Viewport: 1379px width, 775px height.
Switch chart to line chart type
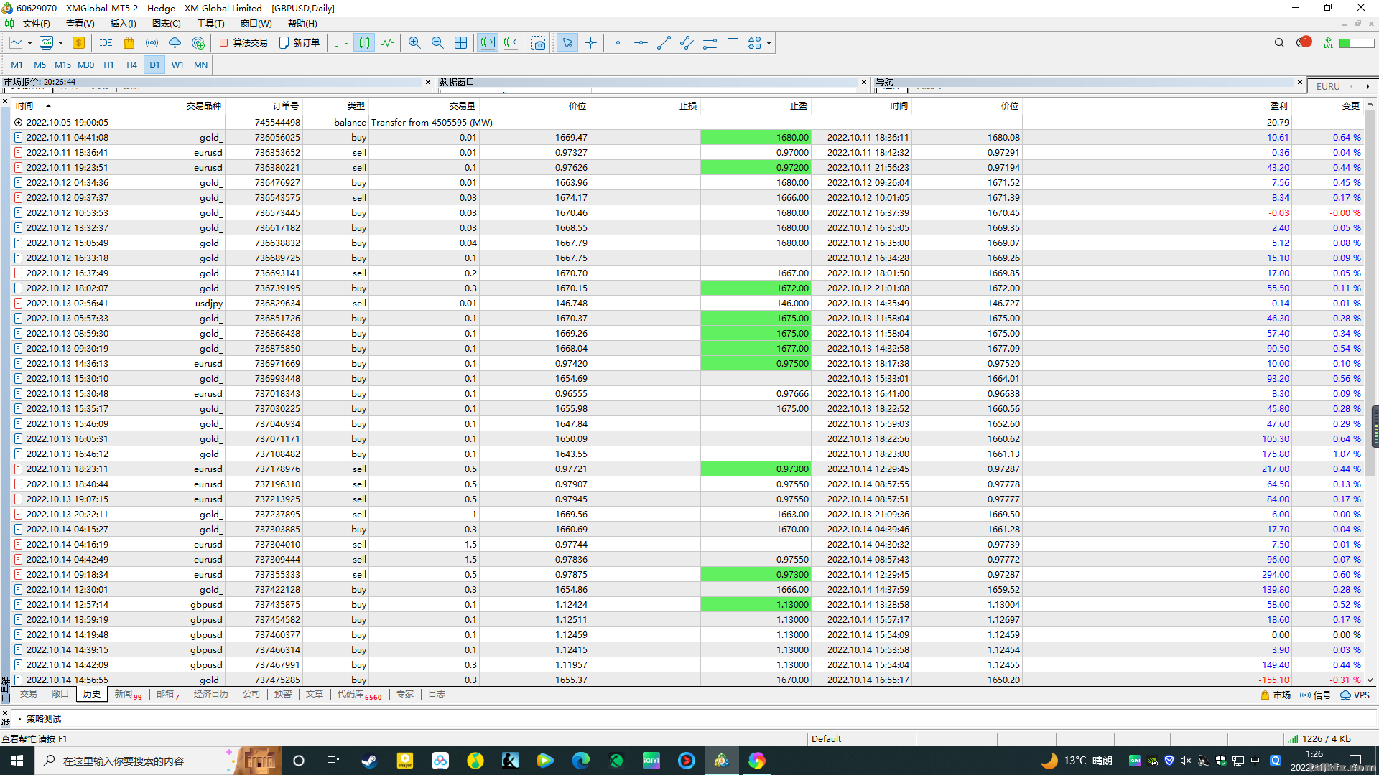point(387,43)
